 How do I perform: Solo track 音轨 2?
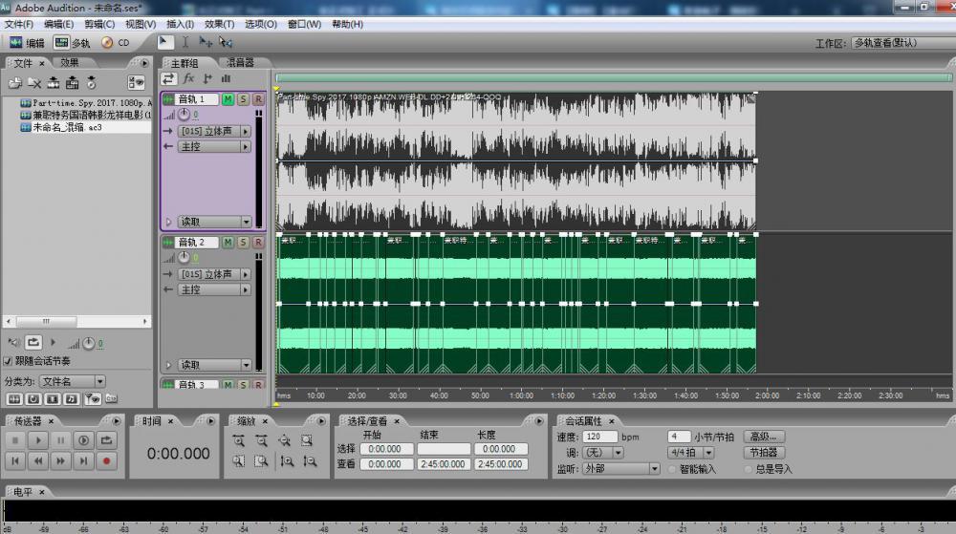click(243, 243)
